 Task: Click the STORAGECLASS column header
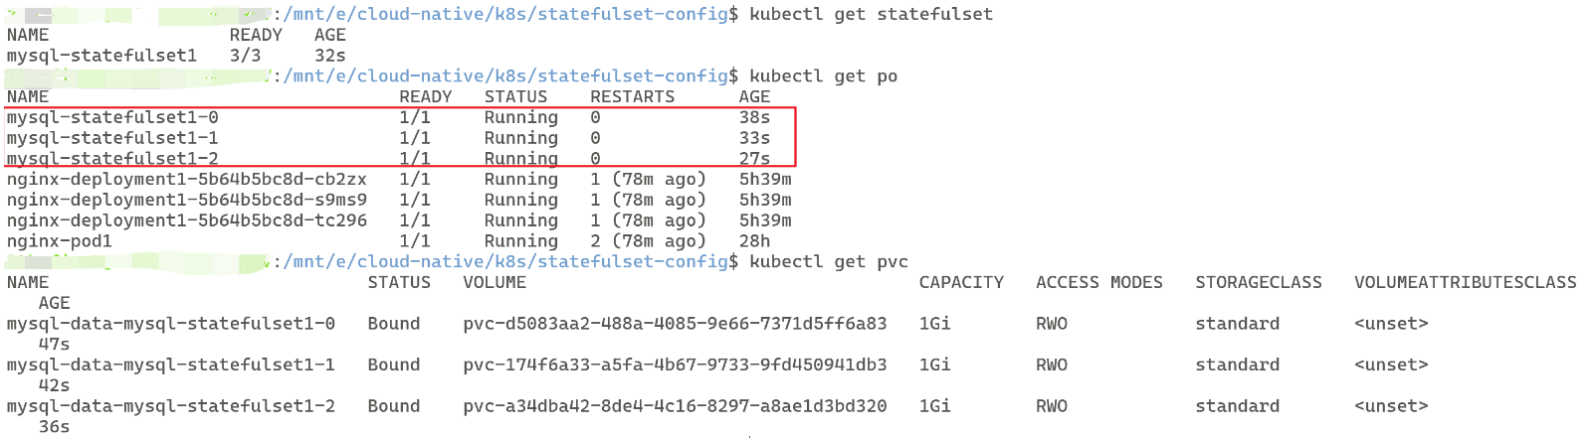click(1259, 283)
